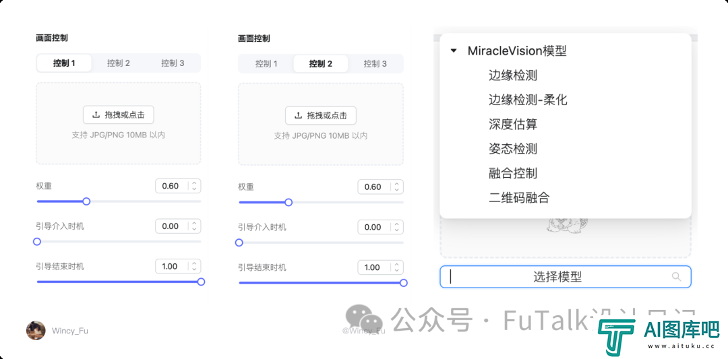Switch to 控制 3 tab in left panel
The image size is (728, 359).
pos(173,63)
